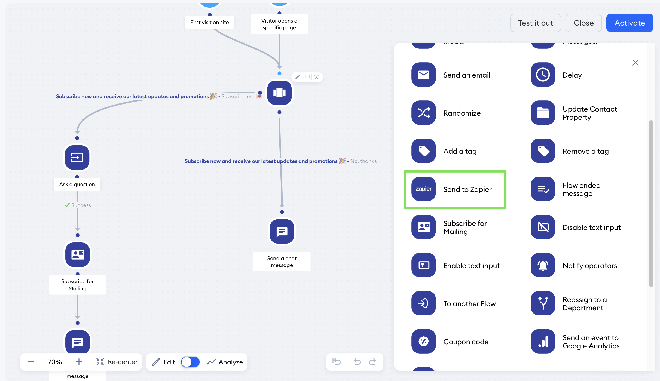Click the Success connection label

tap(78, 205)
